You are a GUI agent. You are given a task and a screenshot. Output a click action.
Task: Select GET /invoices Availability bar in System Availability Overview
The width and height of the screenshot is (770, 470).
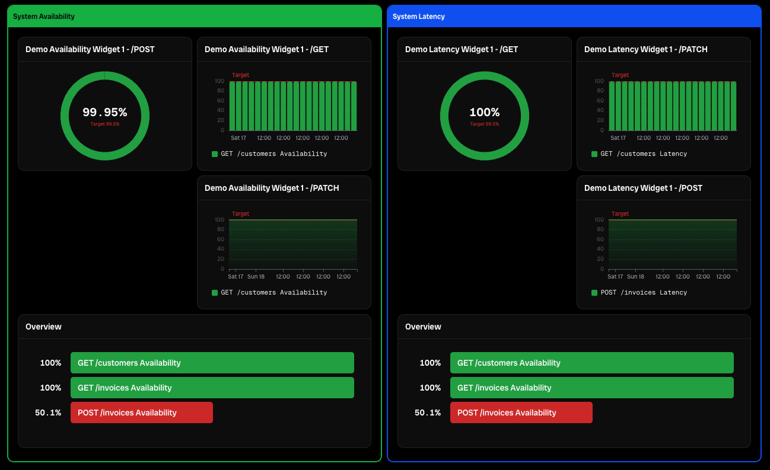(212, 388)
